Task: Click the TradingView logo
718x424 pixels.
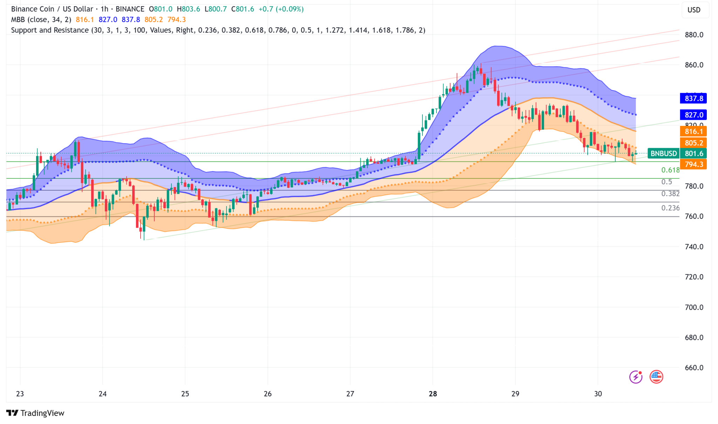Action: tap(35, 413)
